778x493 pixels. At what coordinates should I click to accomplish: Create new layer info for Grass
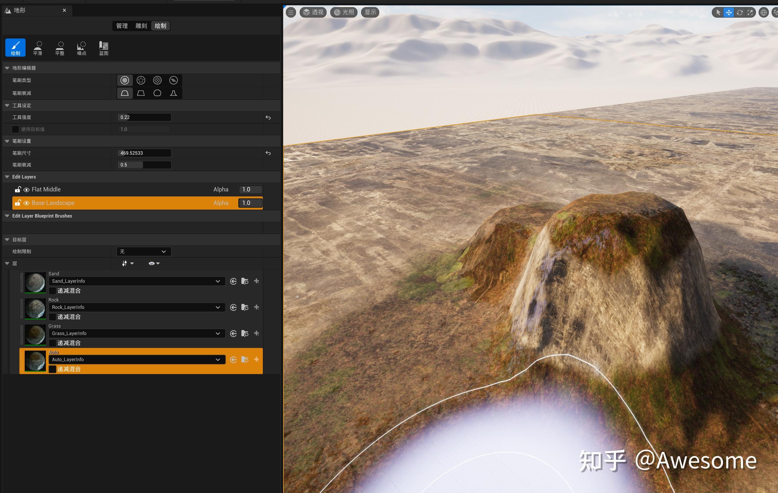click(256, 333)
